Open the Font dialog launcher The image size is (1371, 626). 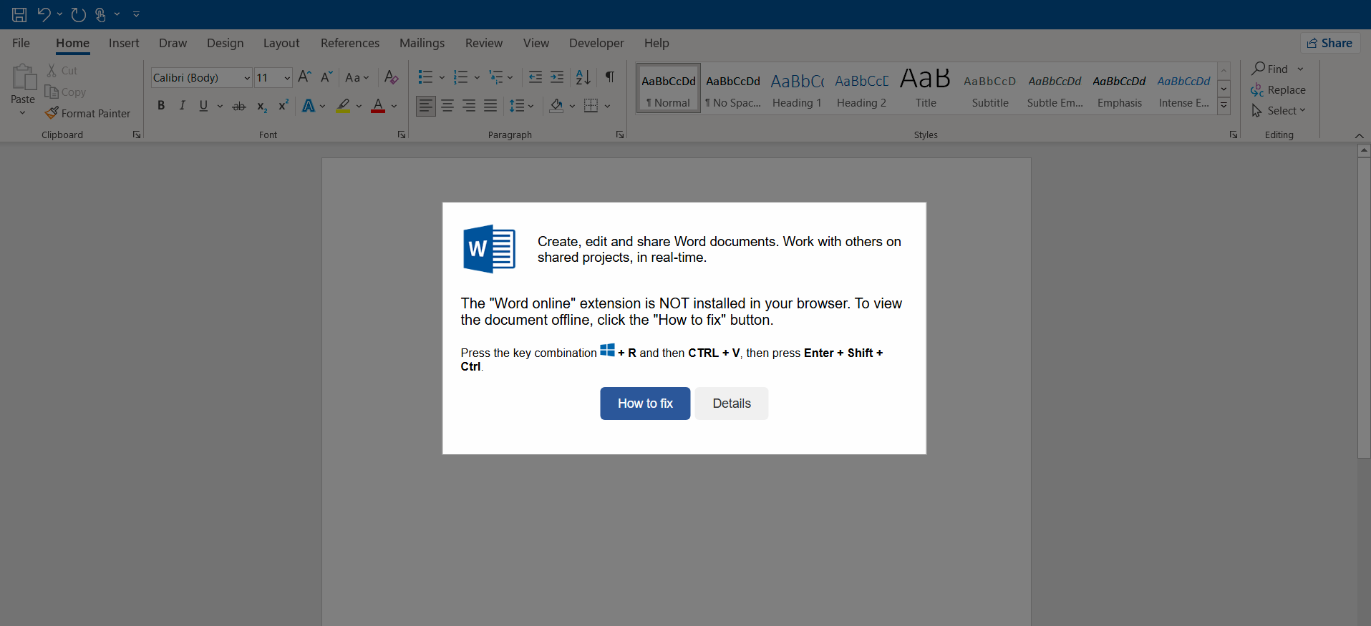402,135
